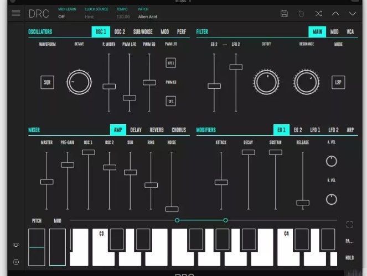Open settings gear in left sidebar
The image size is (367, 276).
tap(16, 262)
